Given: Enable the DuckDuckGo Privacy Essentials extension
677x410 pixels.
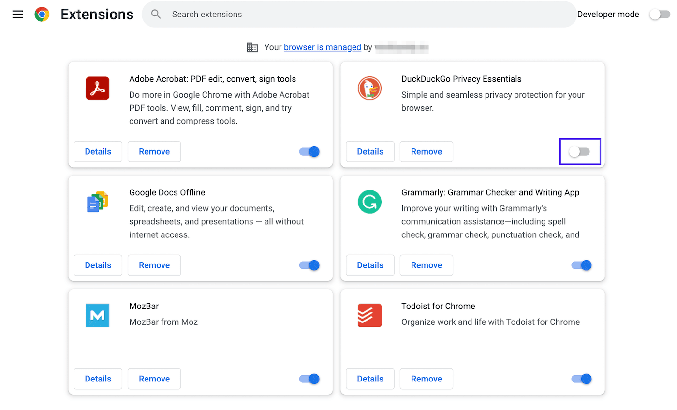Looking at the screenshot, I should (x=580, y=151).
